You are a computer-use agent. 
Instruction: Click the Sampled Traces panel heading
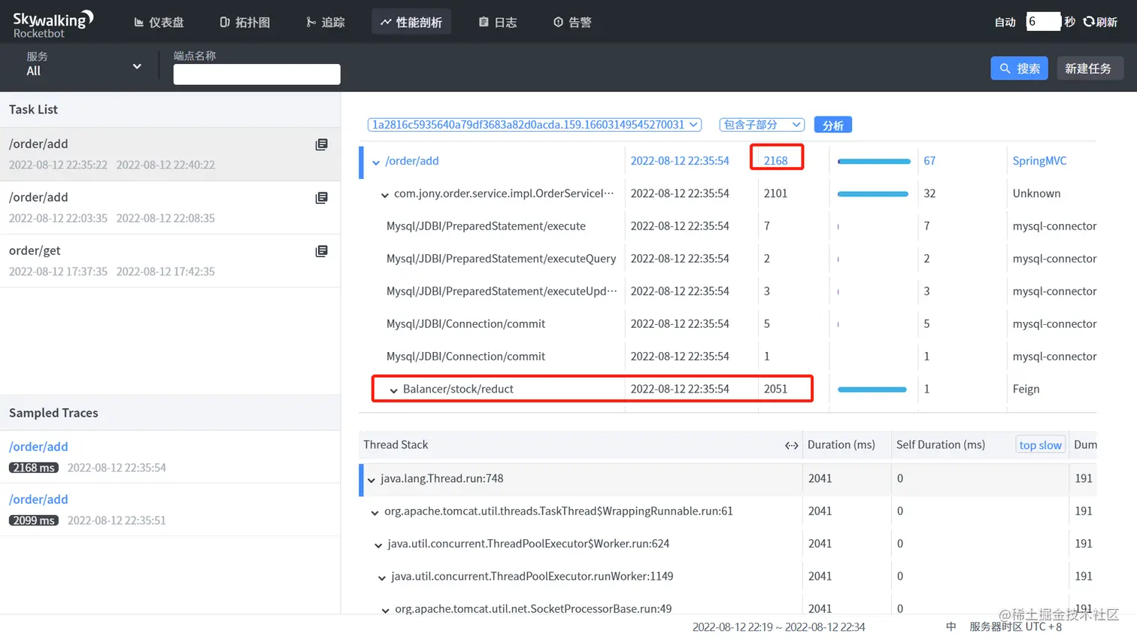[53, 413]
